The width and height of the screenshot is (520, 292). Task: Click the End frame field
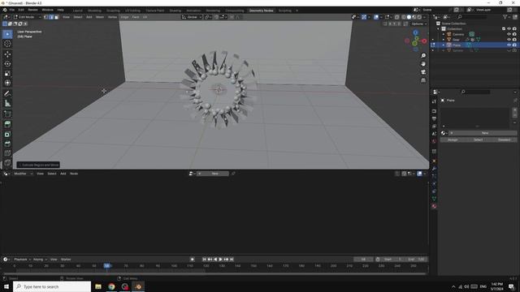click(416, 260)
